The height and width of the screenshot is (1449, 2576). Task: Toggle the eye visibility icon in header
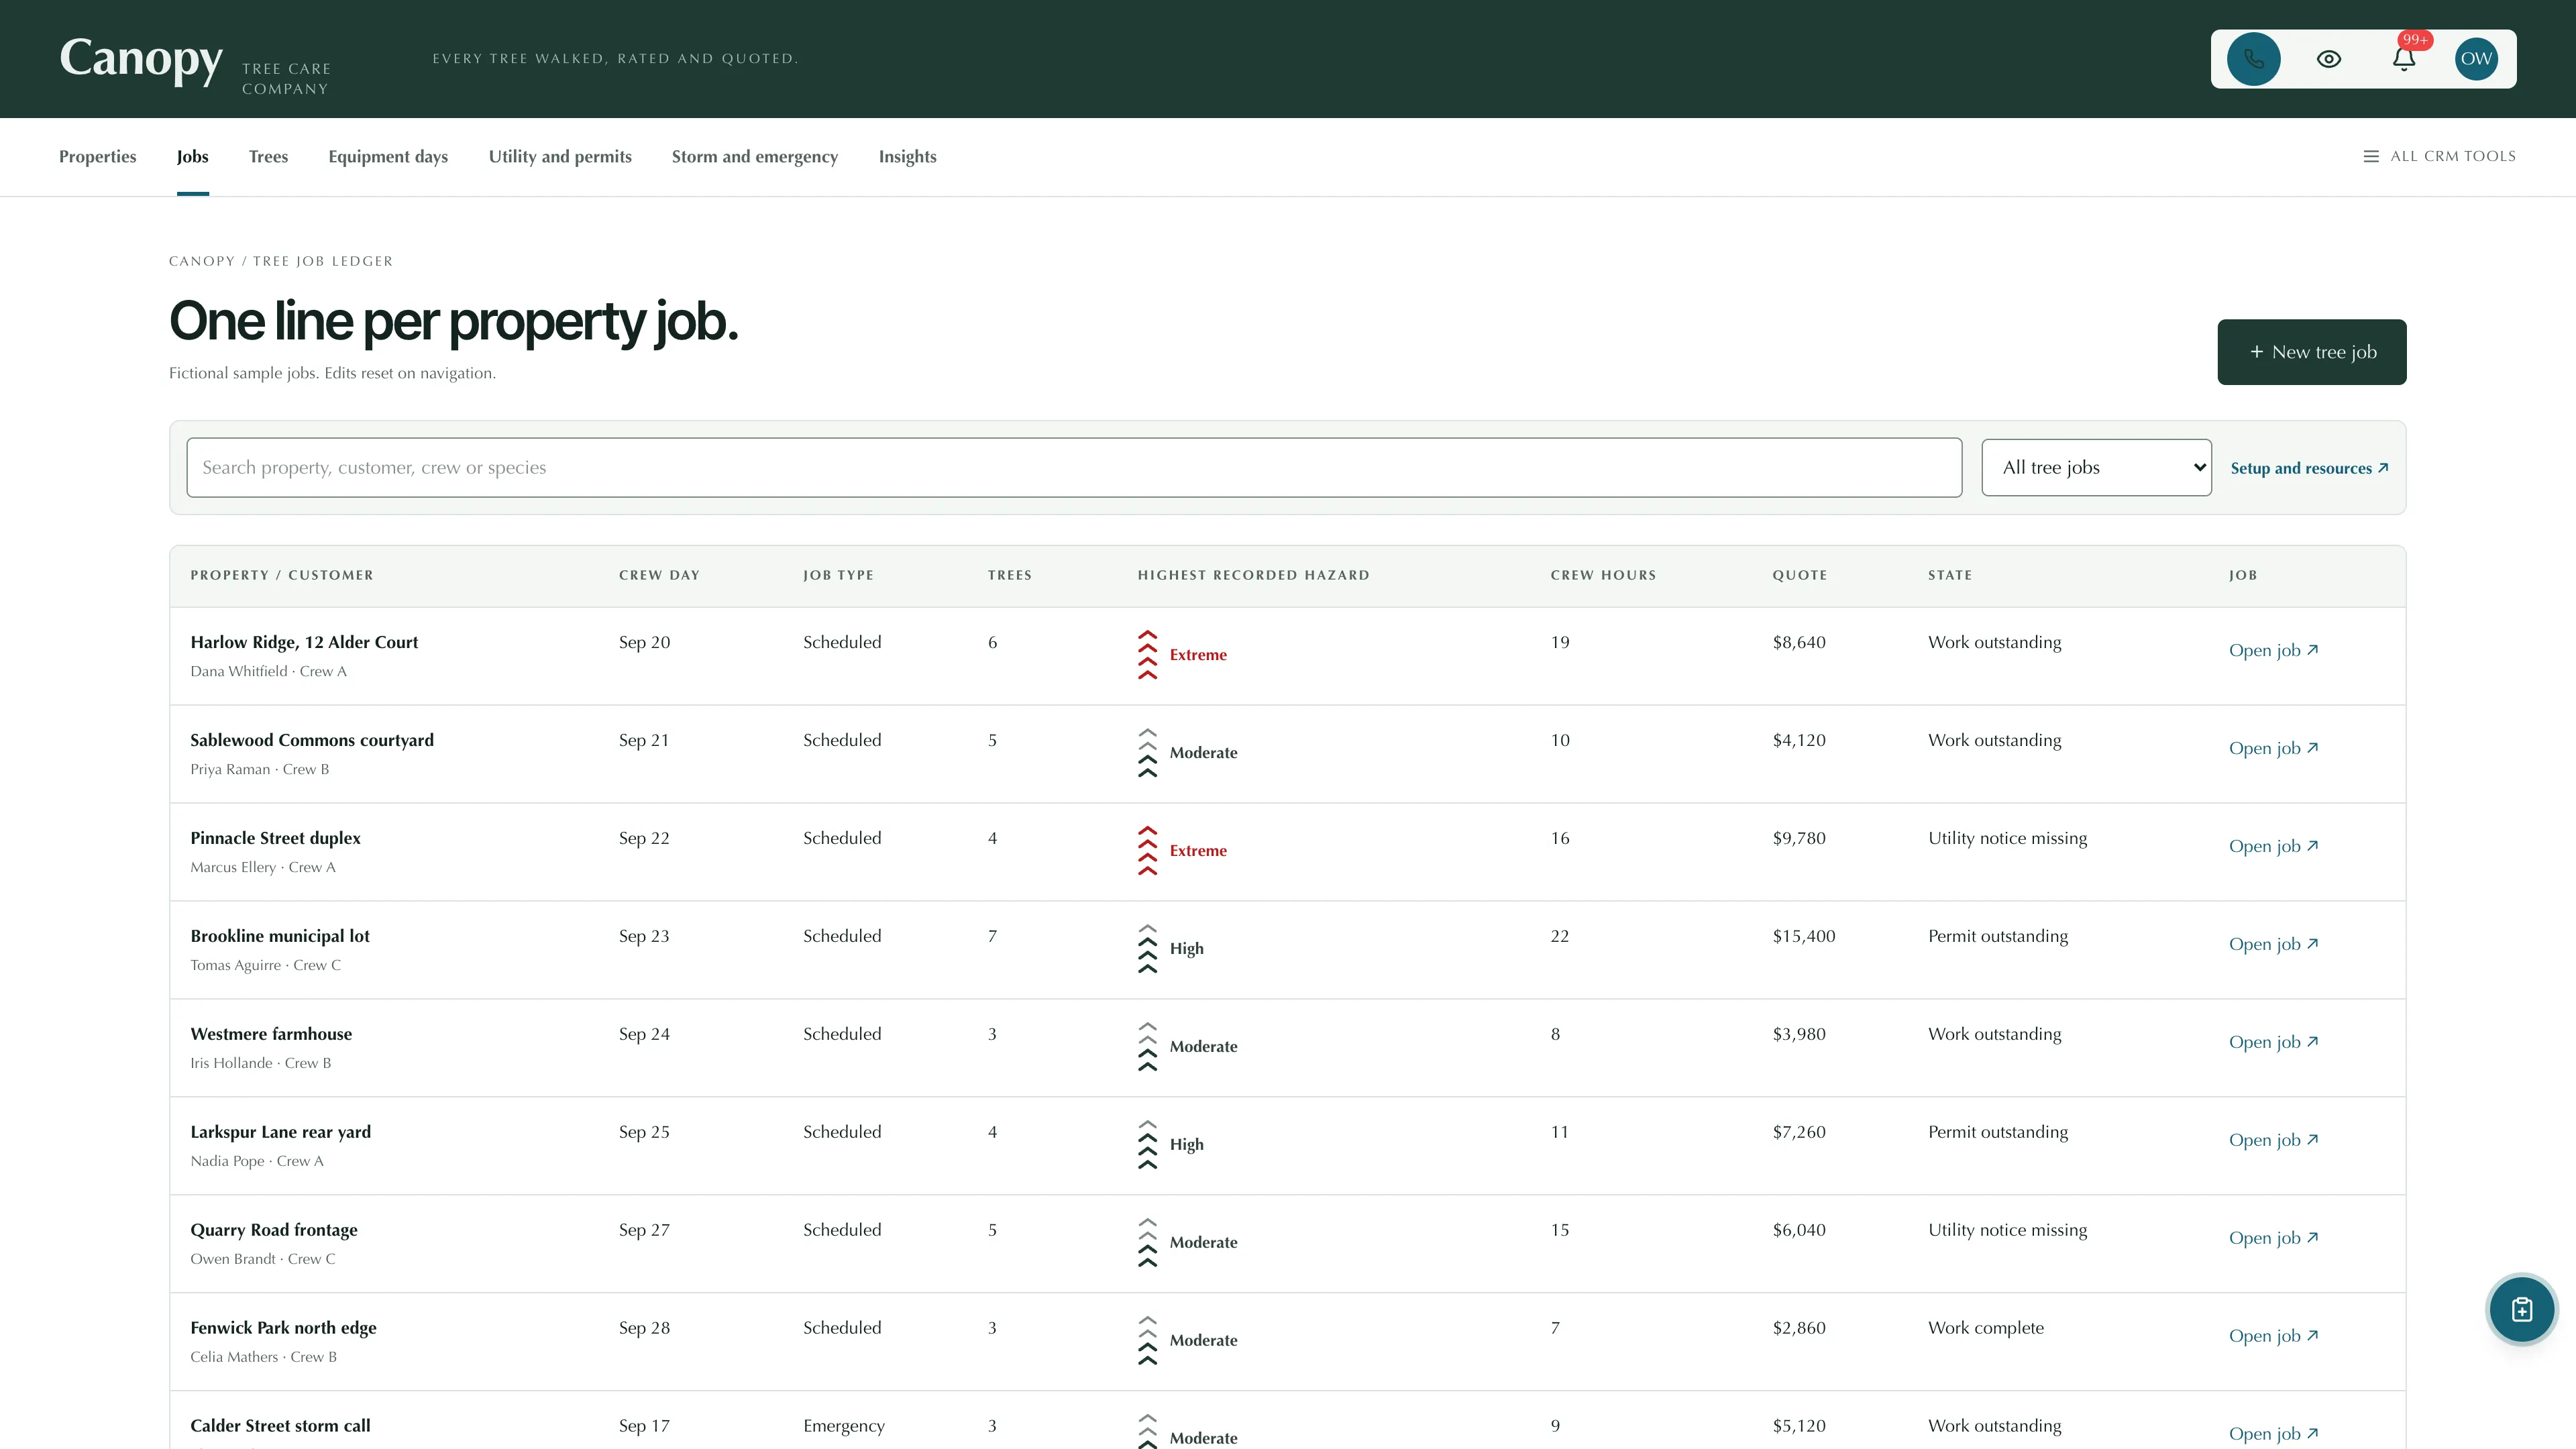point(2328,59)
